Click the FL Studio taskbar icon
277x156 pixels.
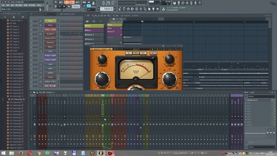click(x=101, y=153)
